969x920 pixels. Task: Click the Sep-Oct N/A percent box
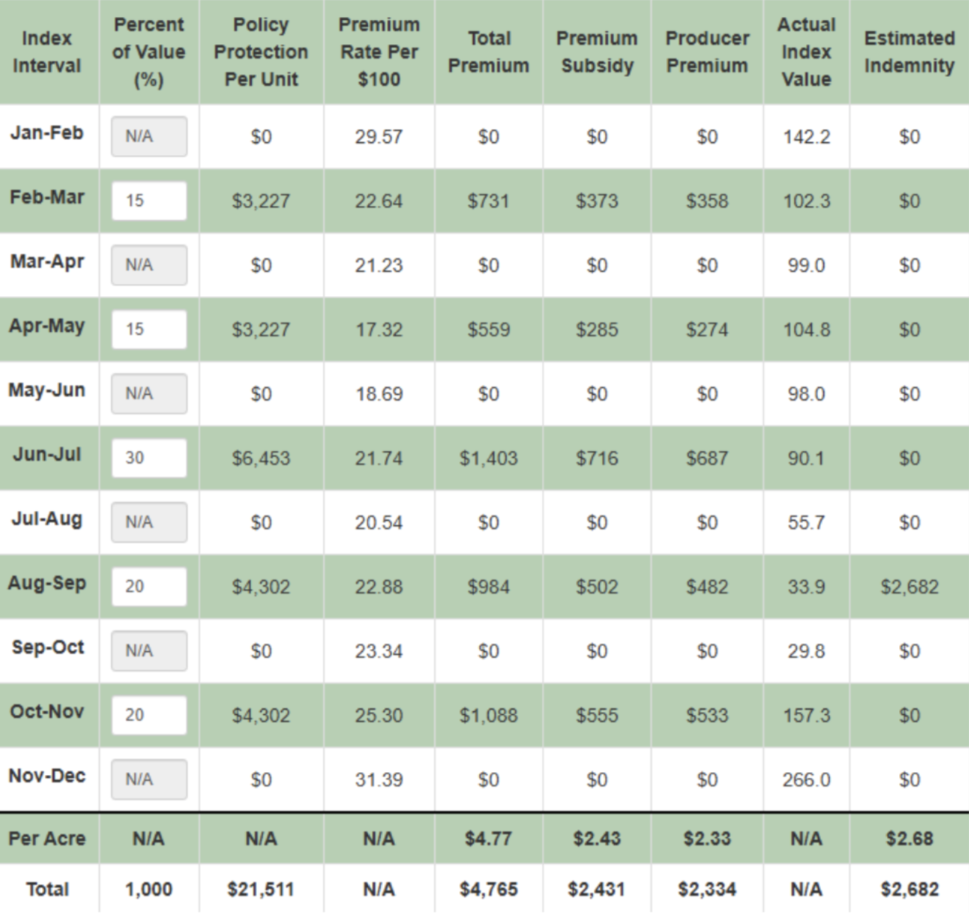(149, 651)
